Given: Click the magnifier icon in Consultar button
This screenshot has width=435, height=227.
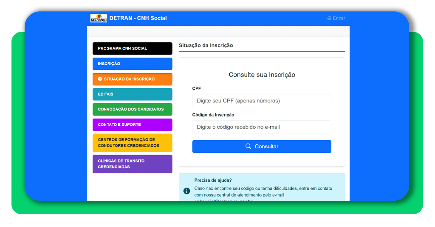Looking at the screenshot, I should point(248,146).
